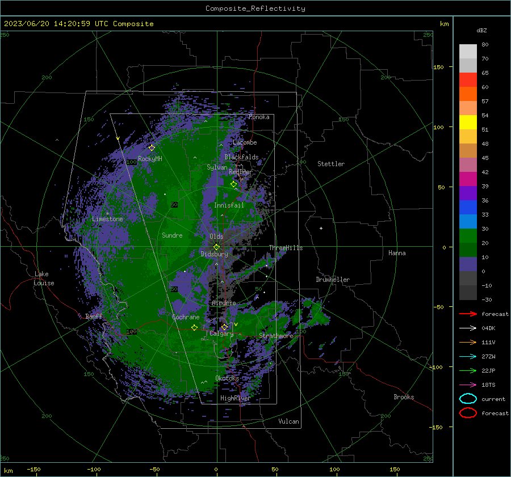
Task: Select yellow diamond marker near RockyMH
Action: pos(152,148)
